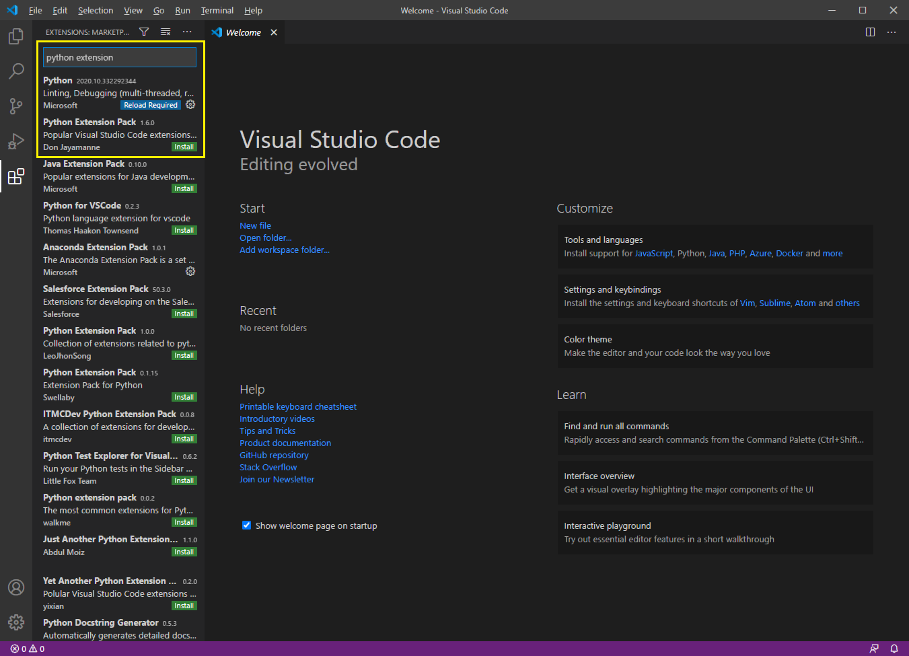Open the Manage gear in activity bar

pos(16,622)
